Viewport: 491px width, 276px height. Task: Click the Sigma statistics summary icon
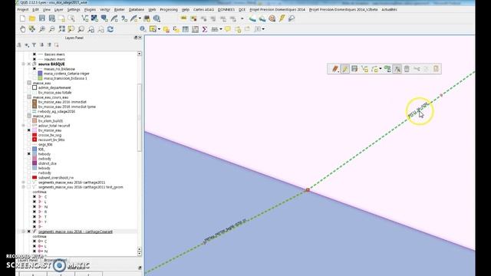click(205, 29)
